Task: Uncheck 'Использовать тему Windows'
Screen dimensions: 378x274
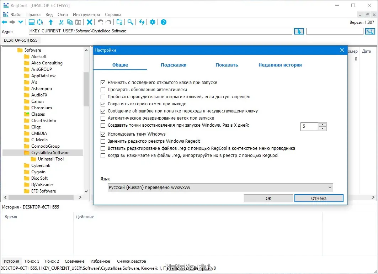Action: (x=103, y=134)
